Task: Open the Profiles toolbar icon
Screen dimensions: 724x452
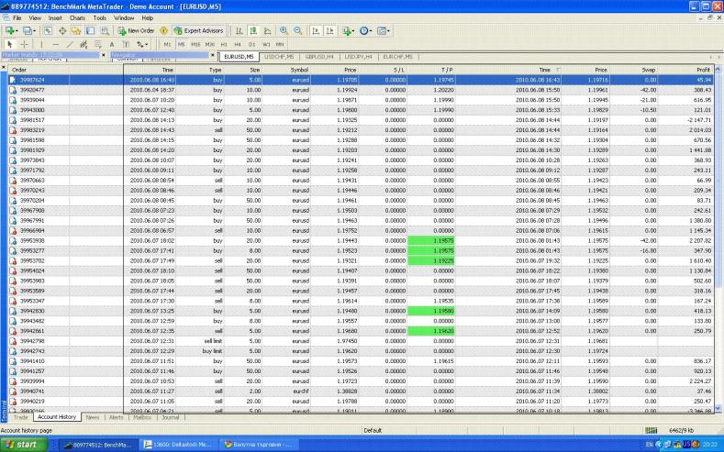Action: tap(28, 31)
